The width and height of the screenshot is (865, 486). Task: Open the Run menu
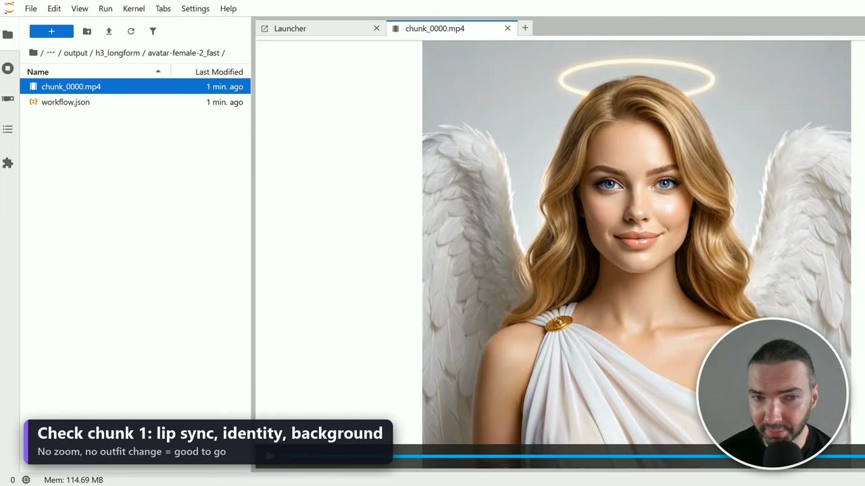coord(105,9)
